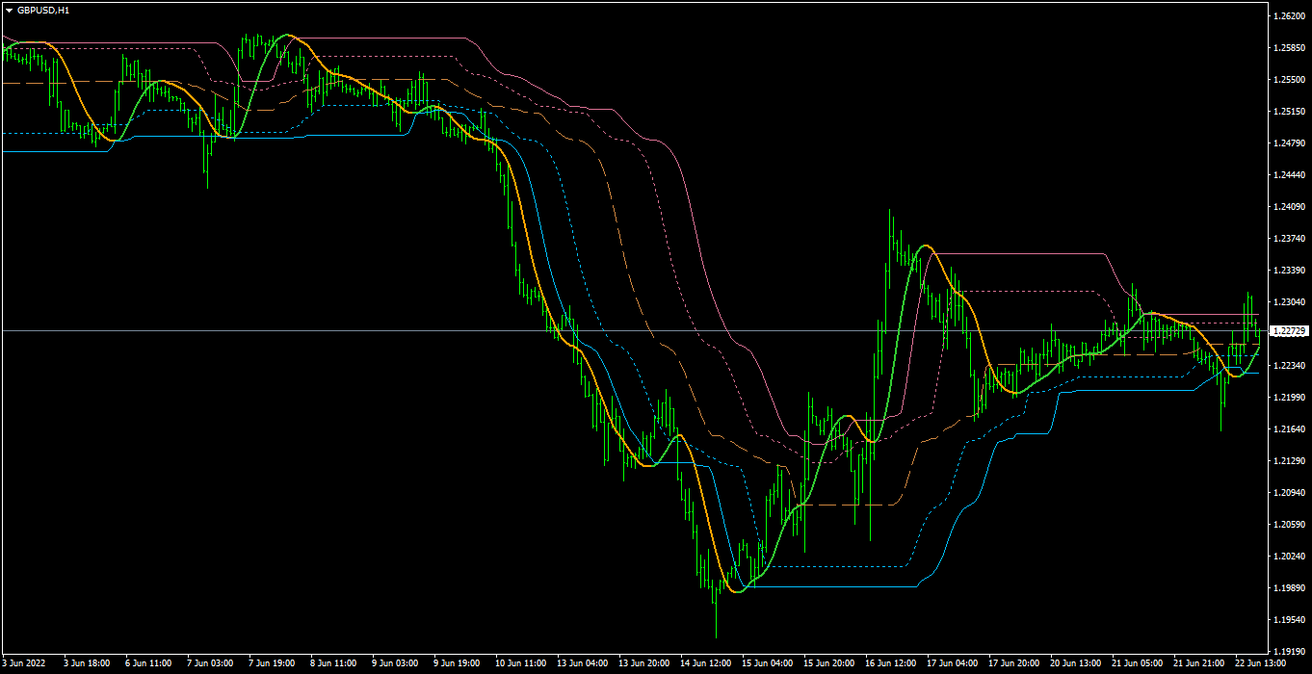The image size is (1312, 674).
Task: Click the 21 Jun 21:00 time label
Action: pyautogui.click(x=1199, y=663)
